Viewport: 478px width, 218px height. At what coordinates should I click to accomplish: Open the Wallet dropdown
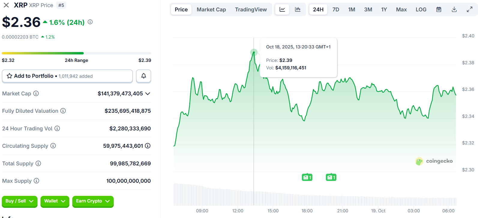click(x=55, y=201)
